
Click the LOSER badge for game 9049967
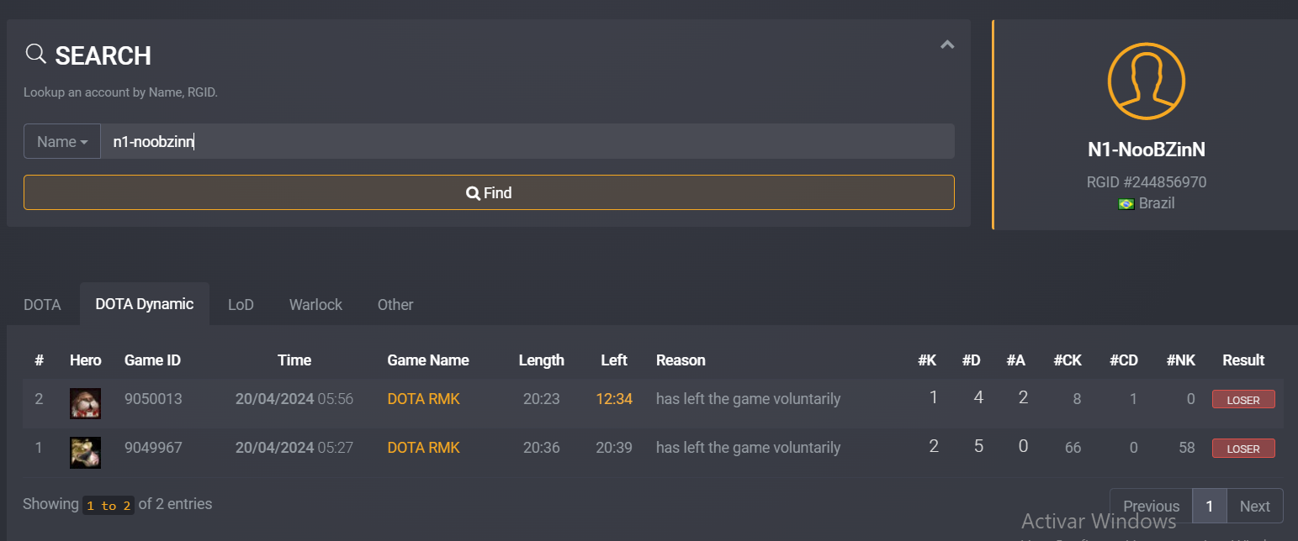pos(1243,449)
